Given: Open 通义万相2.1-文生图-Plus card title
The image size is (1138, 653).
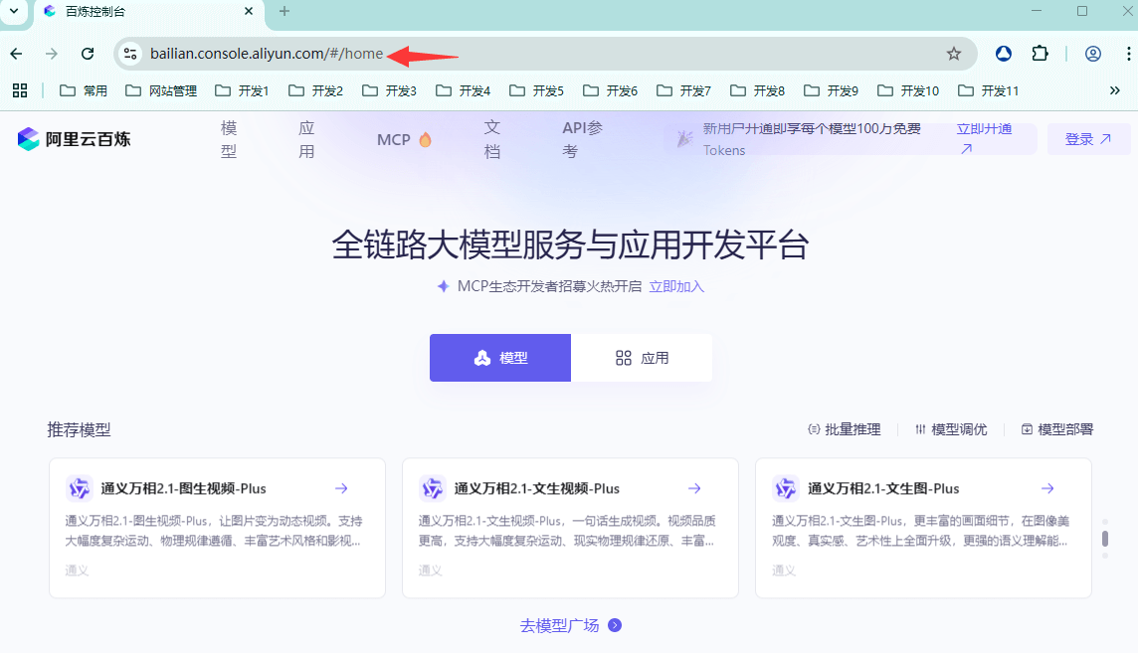Looking at the screenshot, I should click(x=883, y=488).
